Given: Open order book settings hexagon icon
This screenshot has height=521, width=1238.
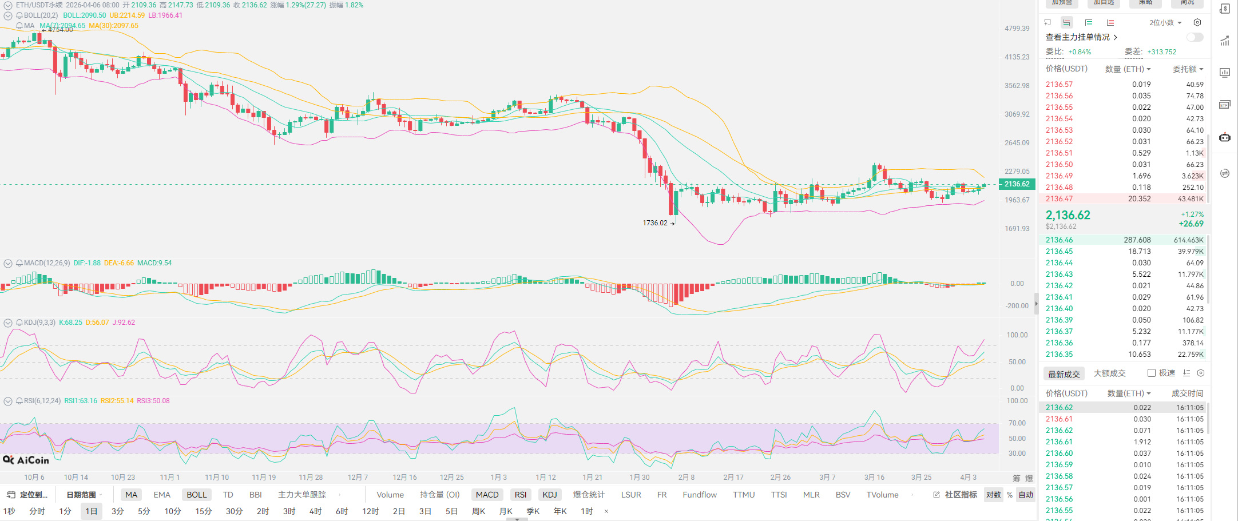Looking at the screenshot, I should pyautogui.click(x=1197, y=22).
